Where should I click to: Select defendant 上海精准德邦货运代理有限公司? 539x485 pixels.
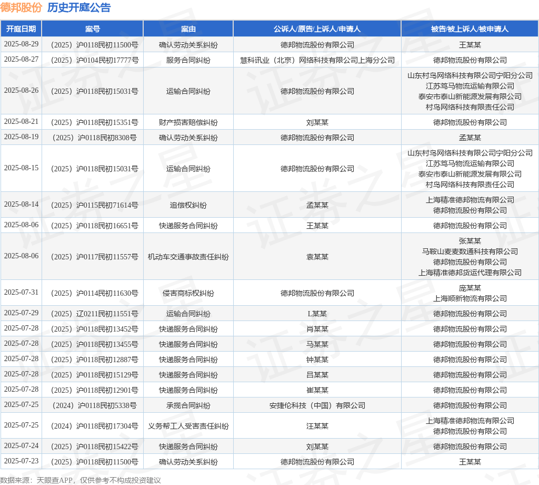point(470,273)
